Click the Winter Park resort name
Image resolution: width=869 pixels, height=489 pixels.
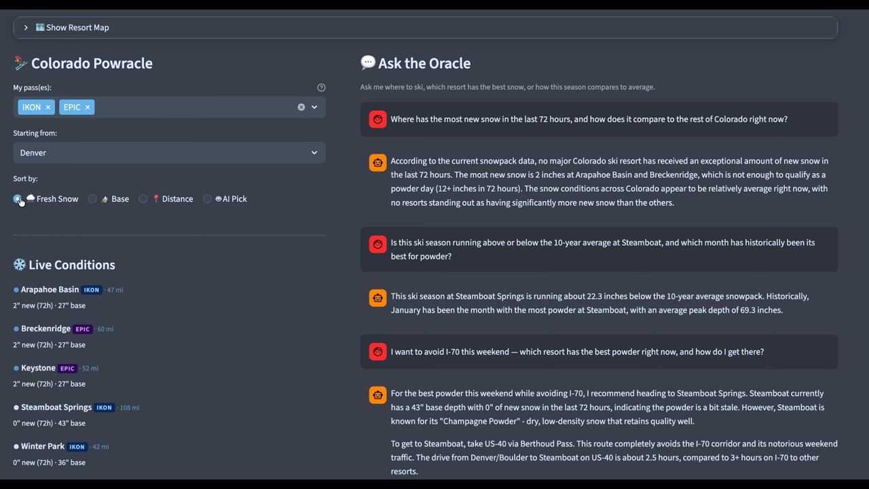[42, 446]
